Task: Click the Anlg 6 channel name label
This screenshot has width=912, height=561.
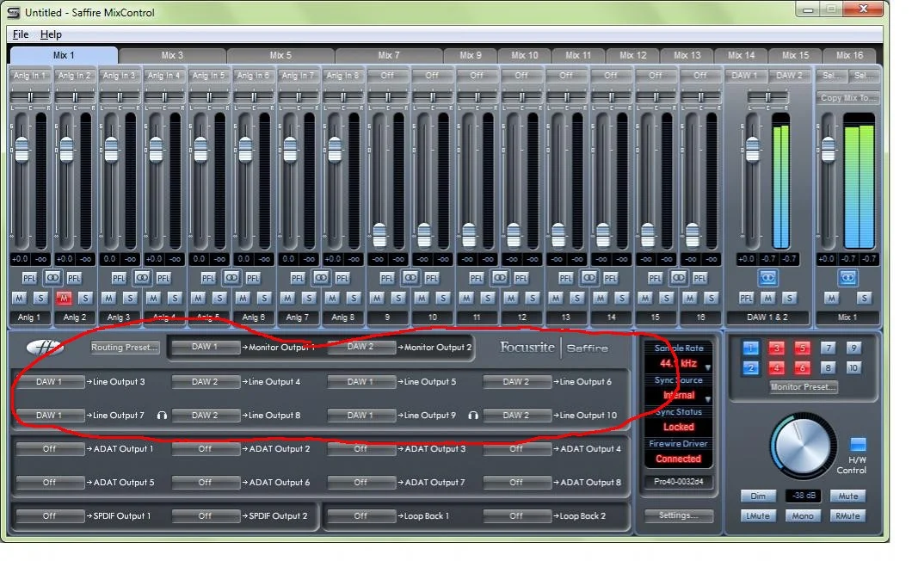Action: 254,317
